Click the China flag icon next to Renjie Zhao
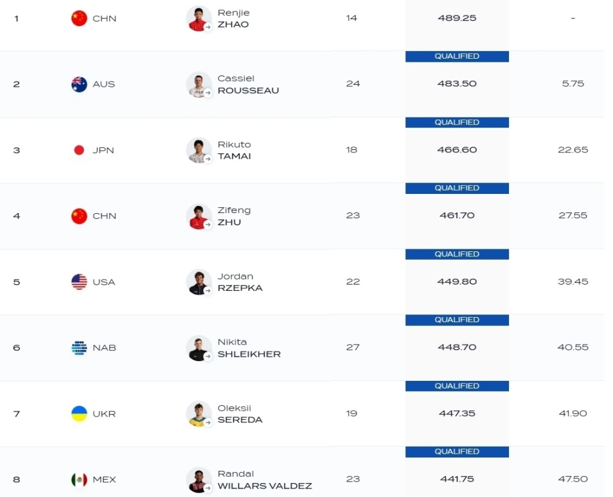 79,19
